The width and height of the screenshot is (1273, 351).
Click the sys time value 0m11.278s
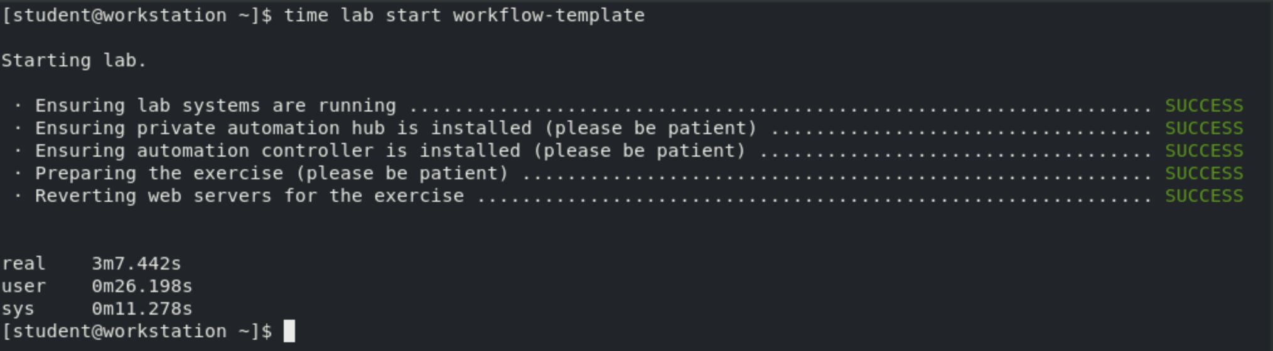click(142, 308)
